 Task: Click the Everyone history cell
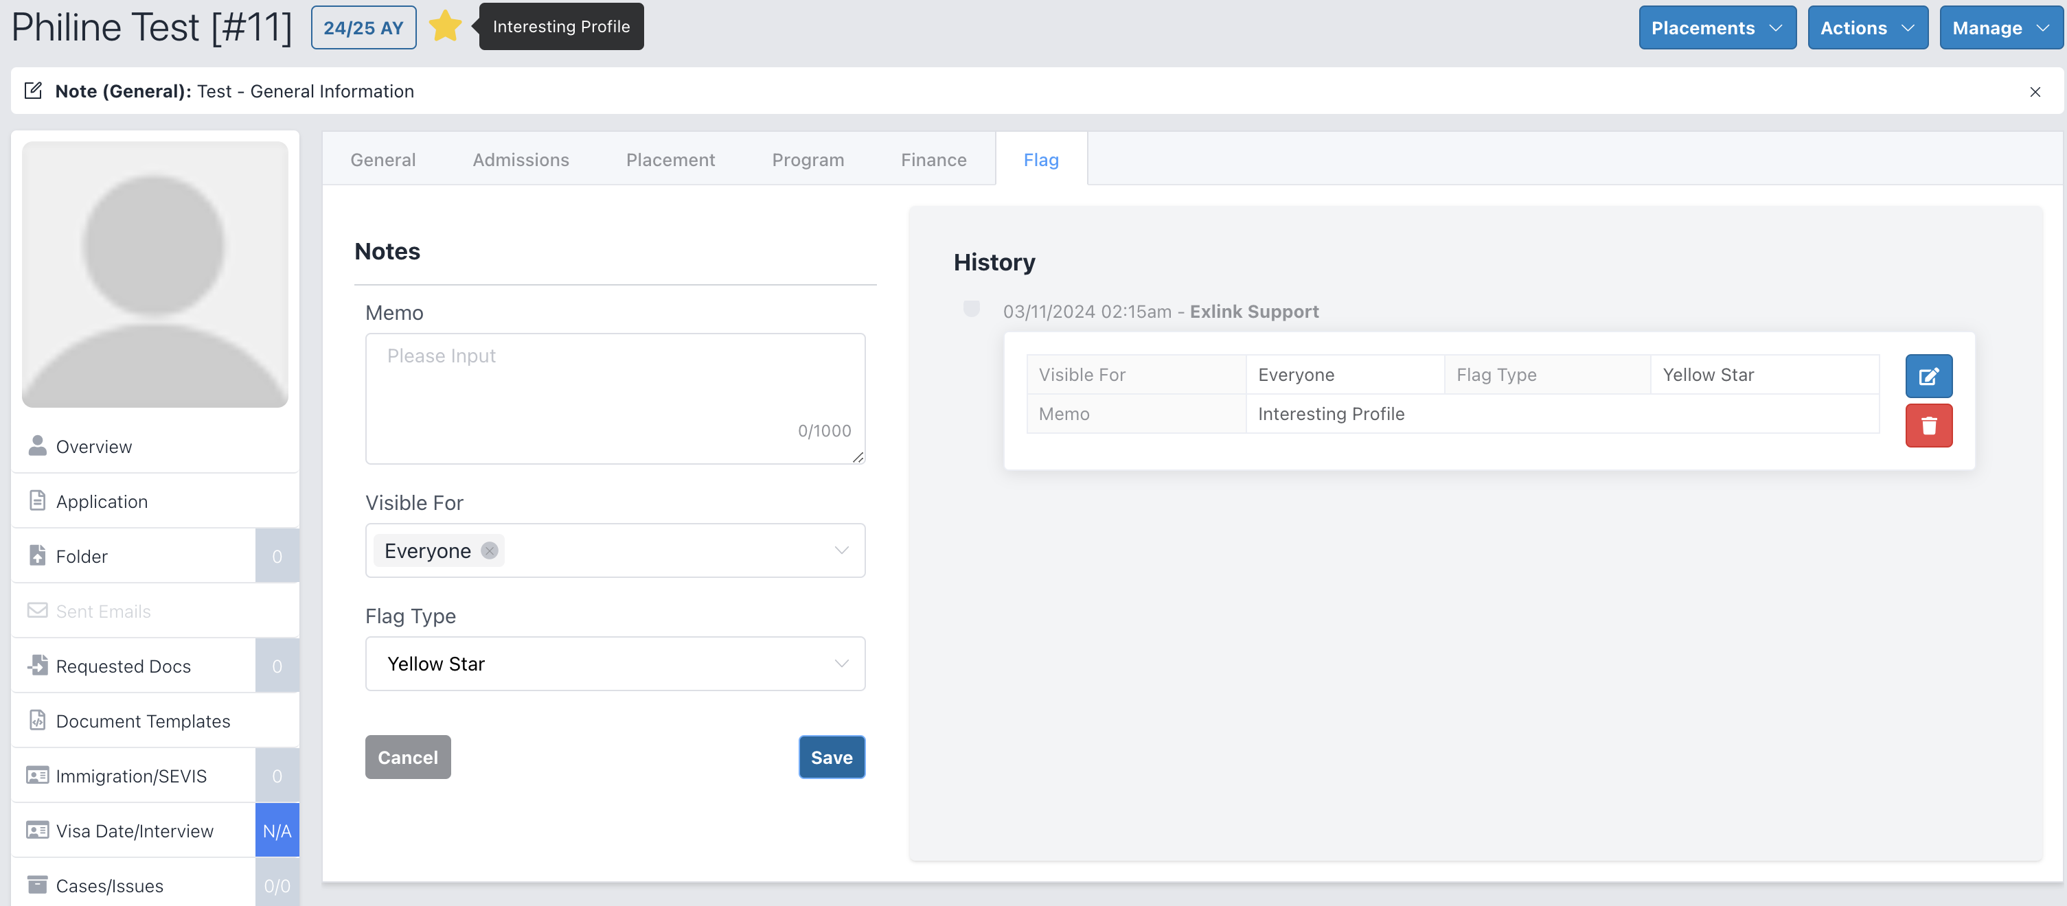(1345, 375)
